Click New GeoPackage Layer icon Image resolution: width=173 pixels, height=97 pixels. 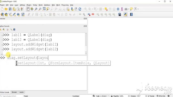(6, 15)
